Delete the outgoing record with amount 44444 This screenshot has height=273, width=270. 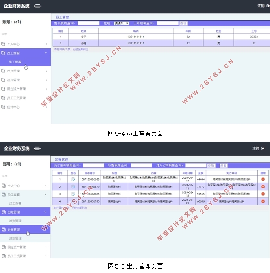[263, 179]
